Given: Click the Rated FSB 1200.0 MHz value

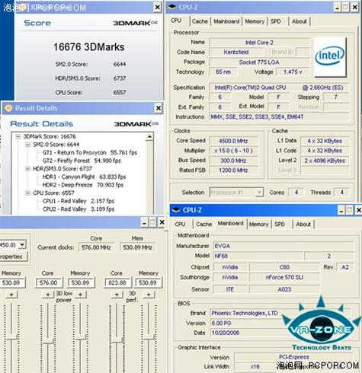Looking at the screenshot, I should click(233, 171).
